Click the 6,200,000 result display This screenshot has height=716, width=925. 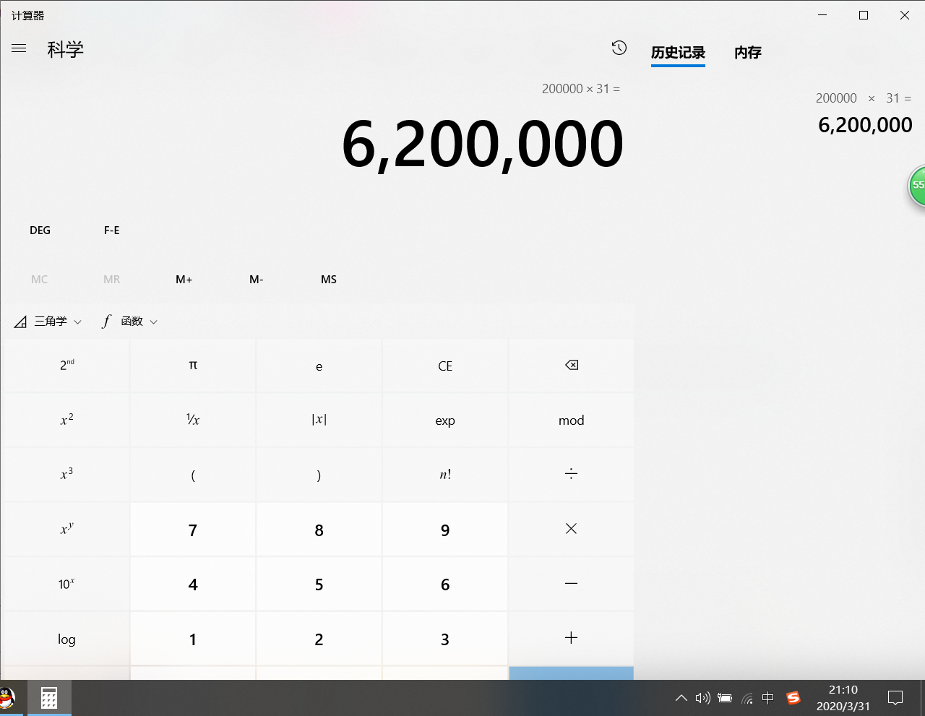point(482,145)
